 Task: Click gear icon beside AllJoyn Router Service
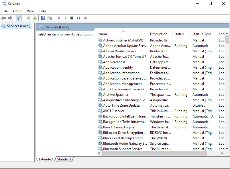(x=100, y=51)
